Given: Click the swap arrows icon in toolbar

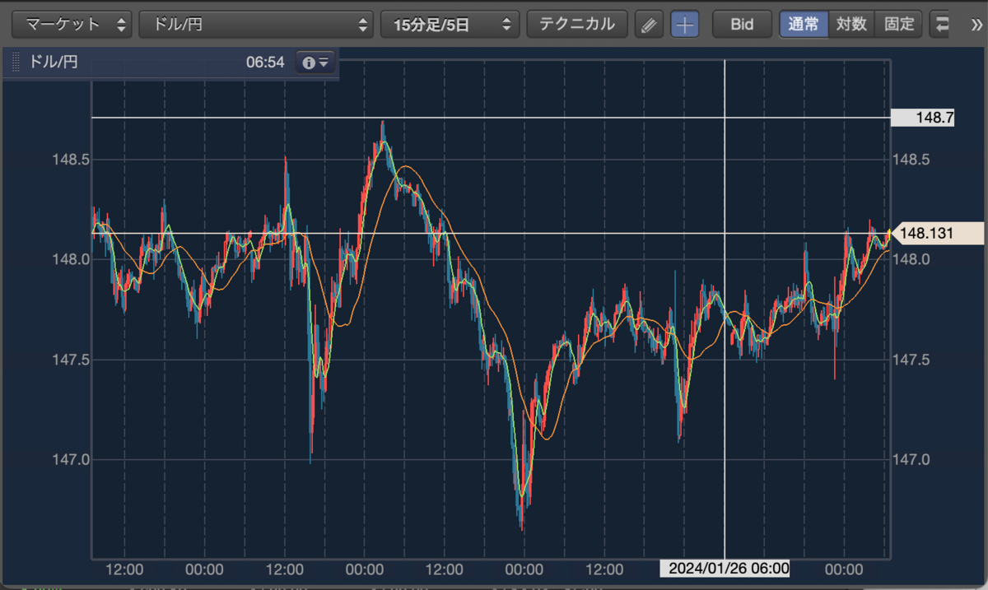Looking at the screenshot, I should click(x=941, y=24).
